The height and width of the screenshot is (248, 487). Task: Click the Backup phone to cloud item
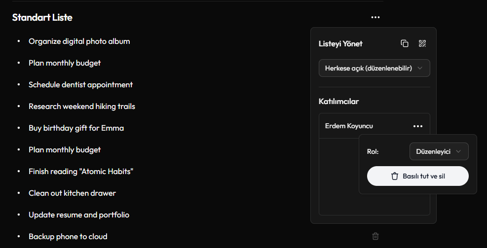tap(68, 237)
